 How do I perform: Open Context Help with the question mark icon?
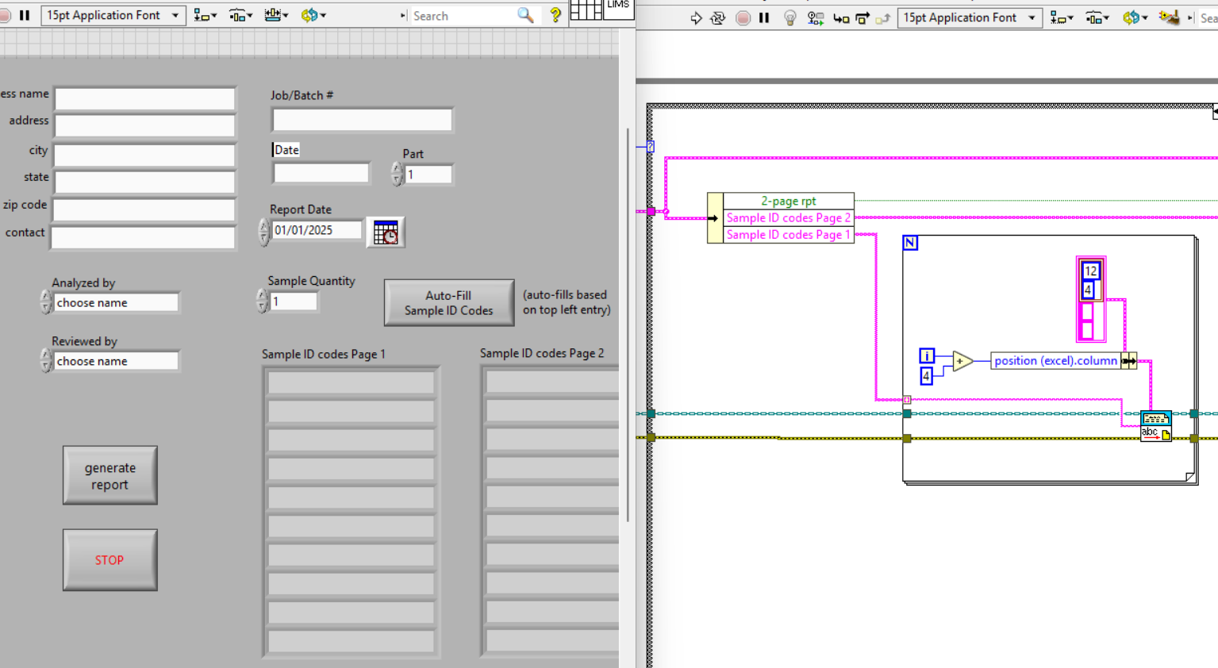pos(555,14)
